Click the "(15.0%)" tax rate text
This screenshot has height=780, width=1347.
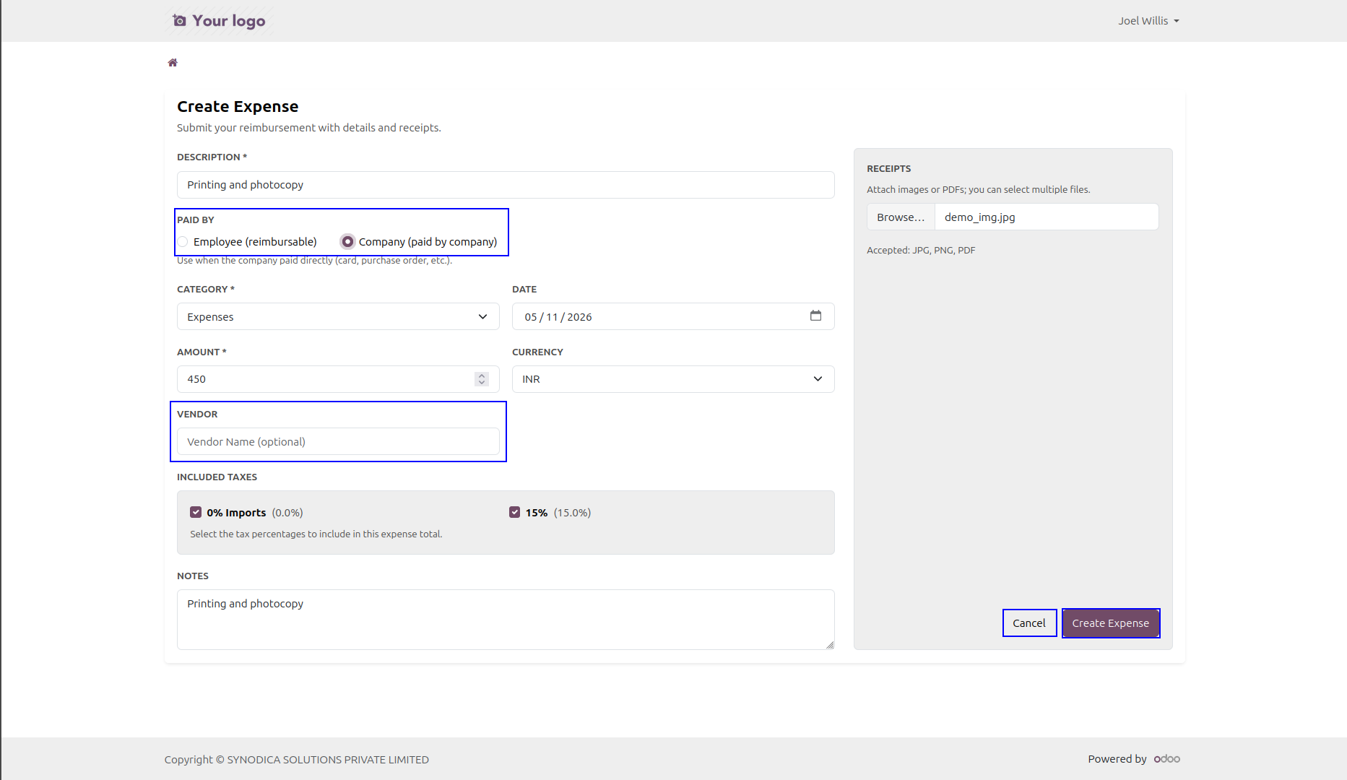tap(572, 513)
